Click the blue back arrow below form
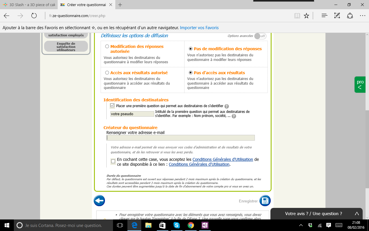369x231 pixels. 99,201
